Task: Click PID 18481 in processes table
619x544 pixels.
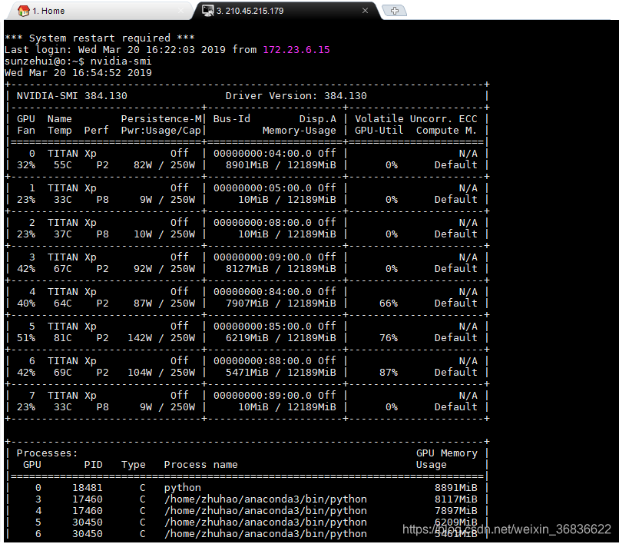Action: [88, 488]
